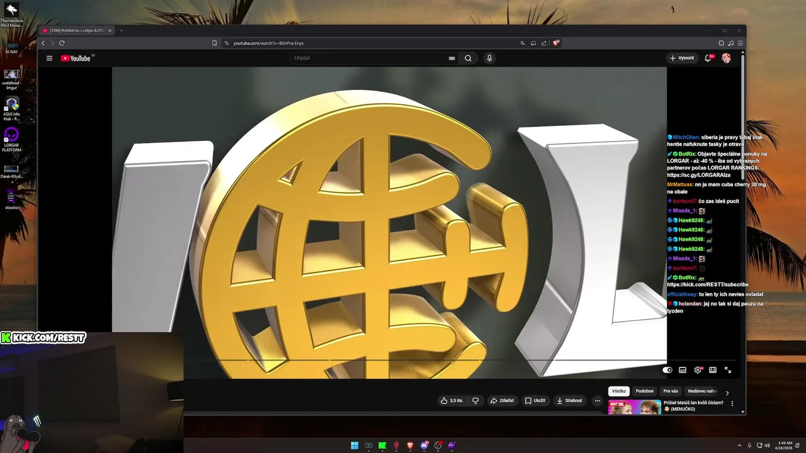Enter fullscreen video mode
806x453 pixels.
[x=728, y=370]
